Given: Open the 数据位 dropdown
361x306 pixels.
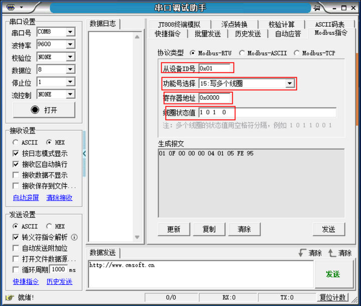Looking at the screenshot, I should click(71, 69).
